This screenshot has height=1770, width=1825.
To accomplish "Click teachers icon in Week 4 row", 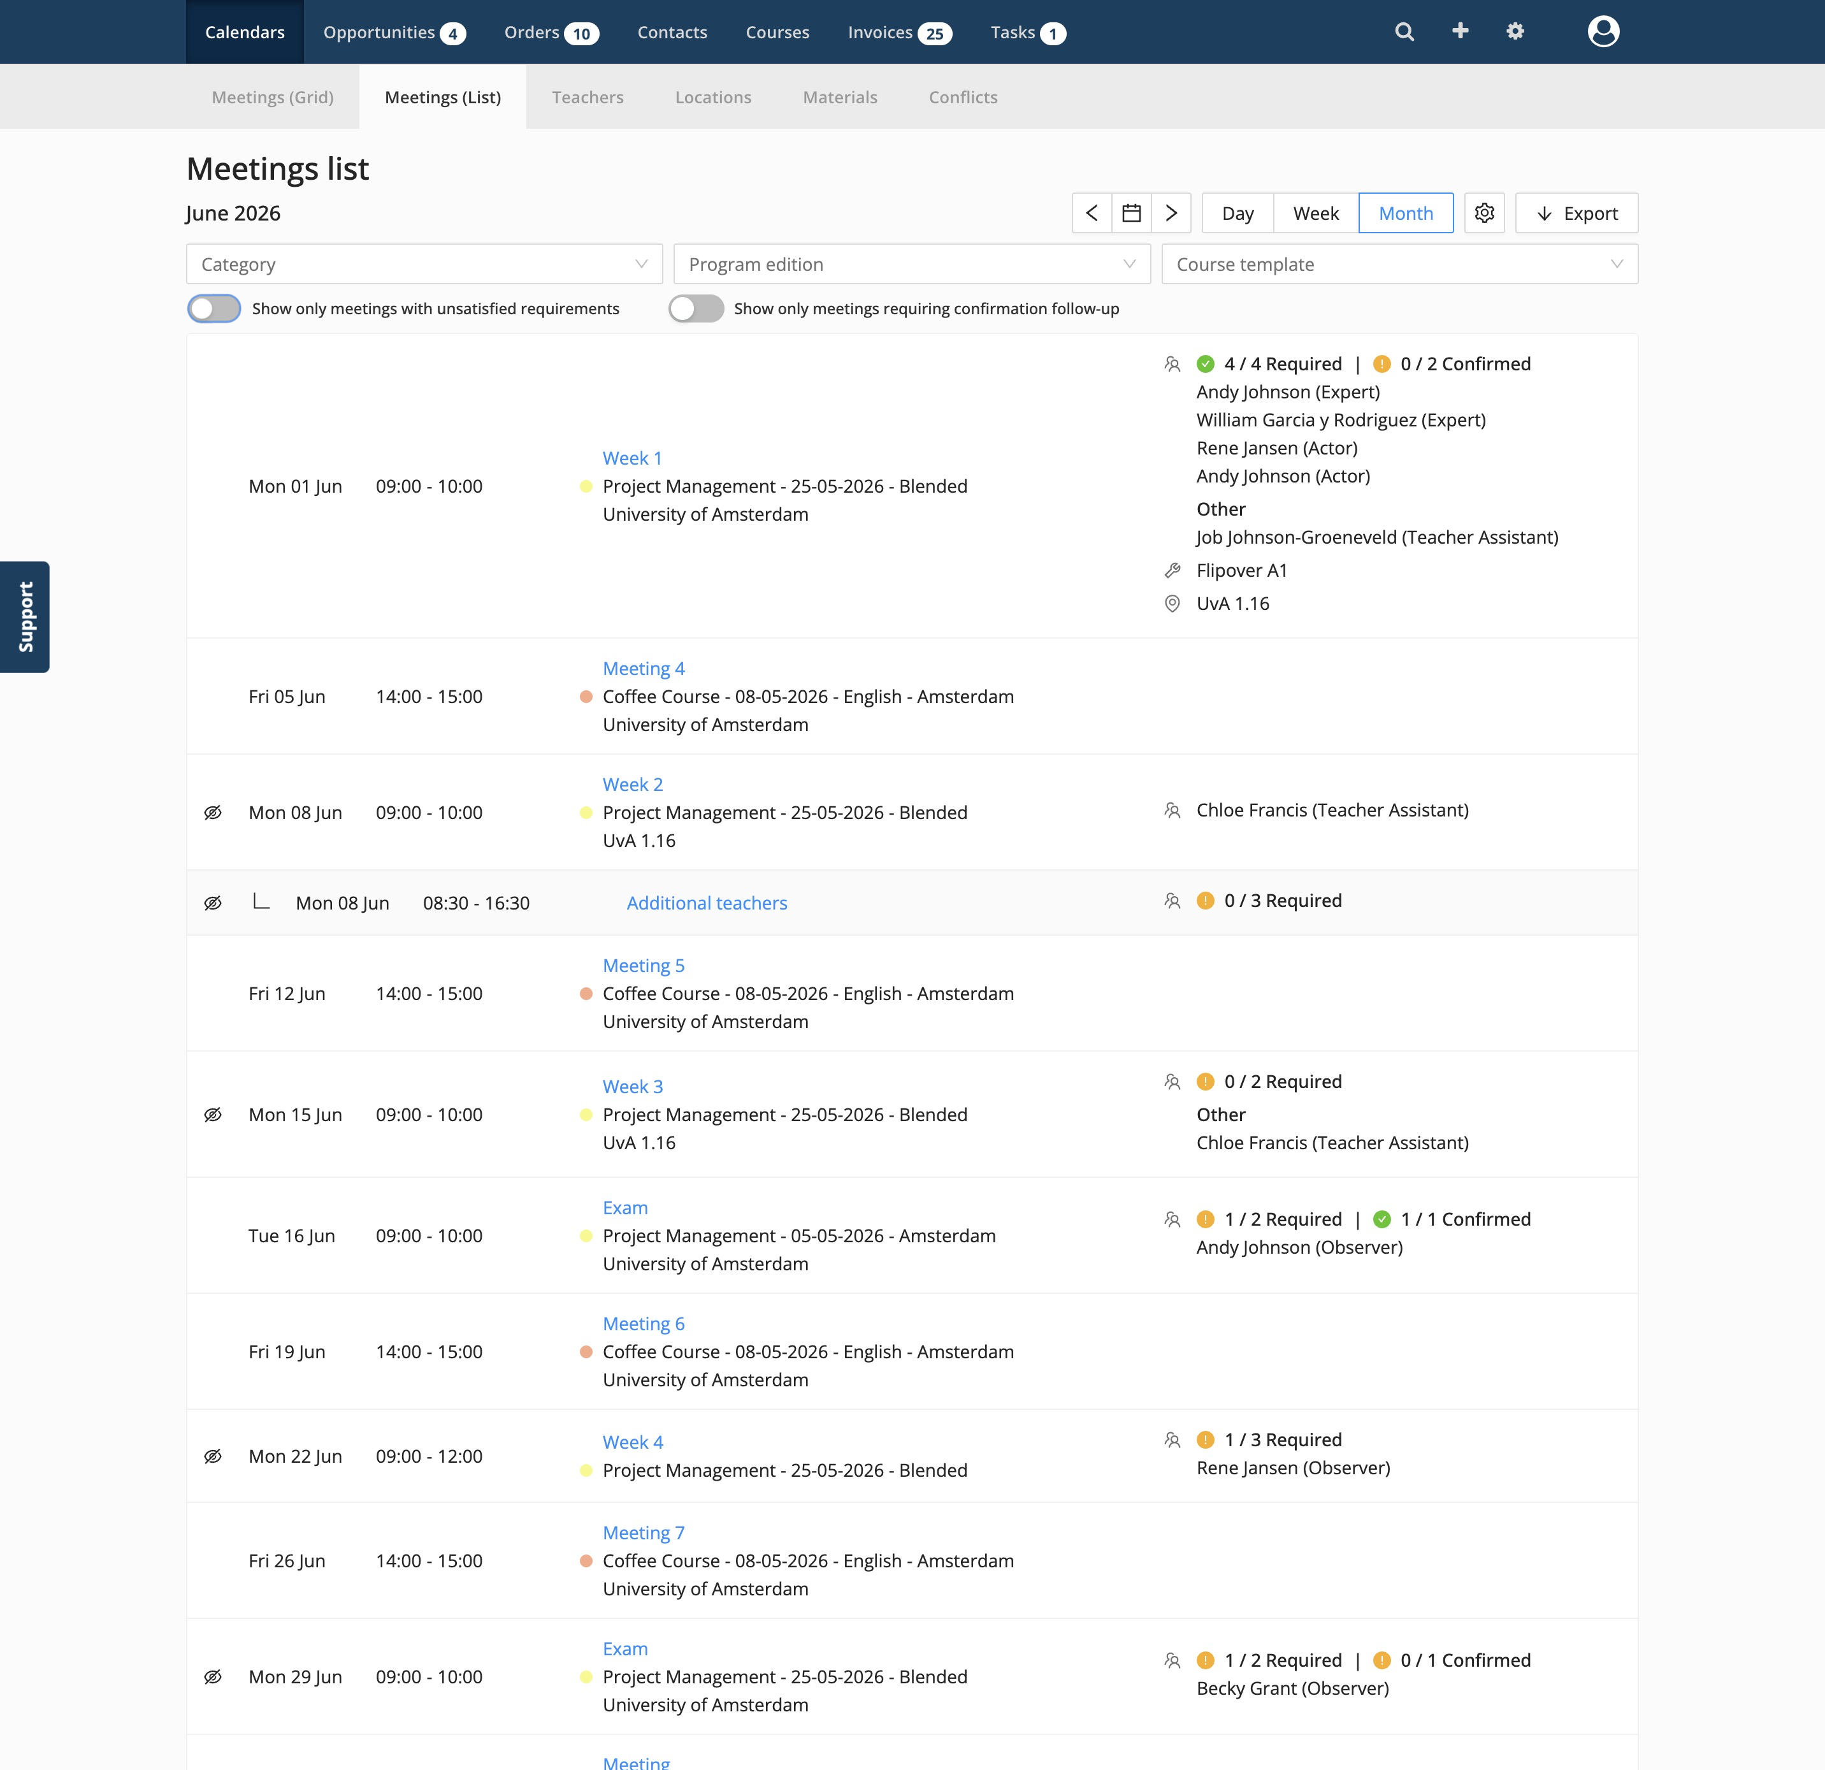I will pos(1172,1440).
